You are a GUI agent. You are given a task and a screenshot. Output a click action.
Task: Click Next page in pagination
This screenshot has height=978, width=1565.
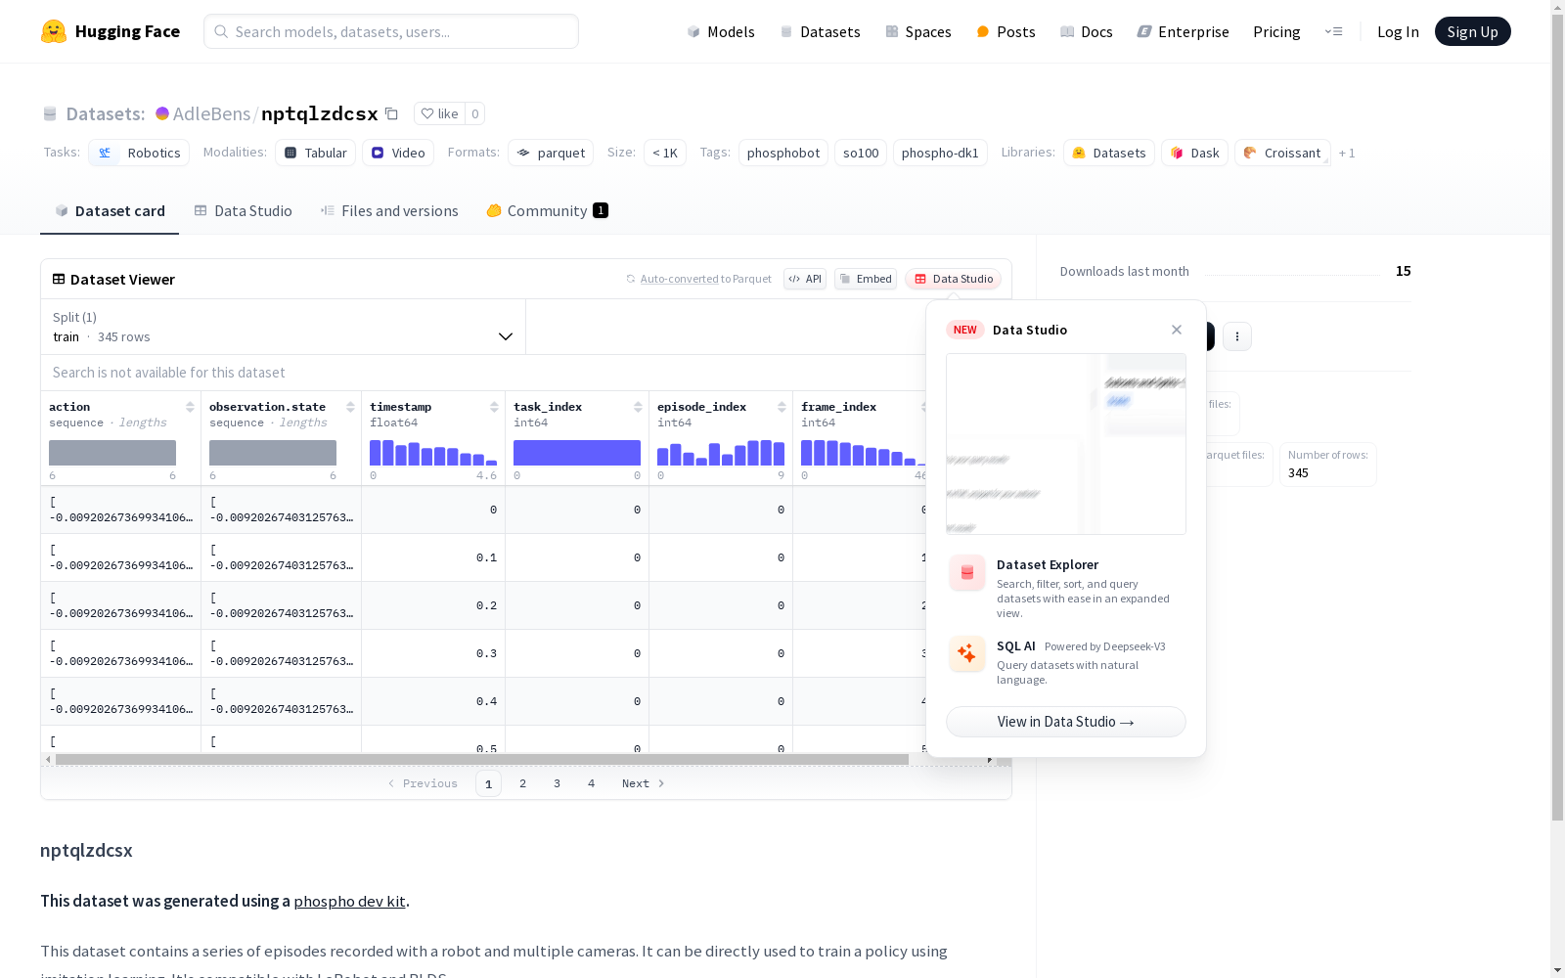(x=644, y=783)
